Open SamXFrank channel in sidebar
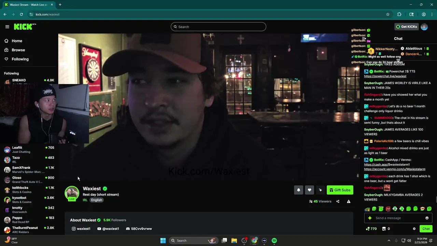 point(29,170)
